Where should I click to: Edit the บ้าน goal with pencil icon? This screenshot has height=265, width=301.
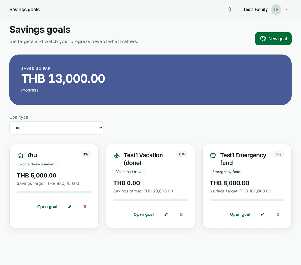click(x=70, y=207)
